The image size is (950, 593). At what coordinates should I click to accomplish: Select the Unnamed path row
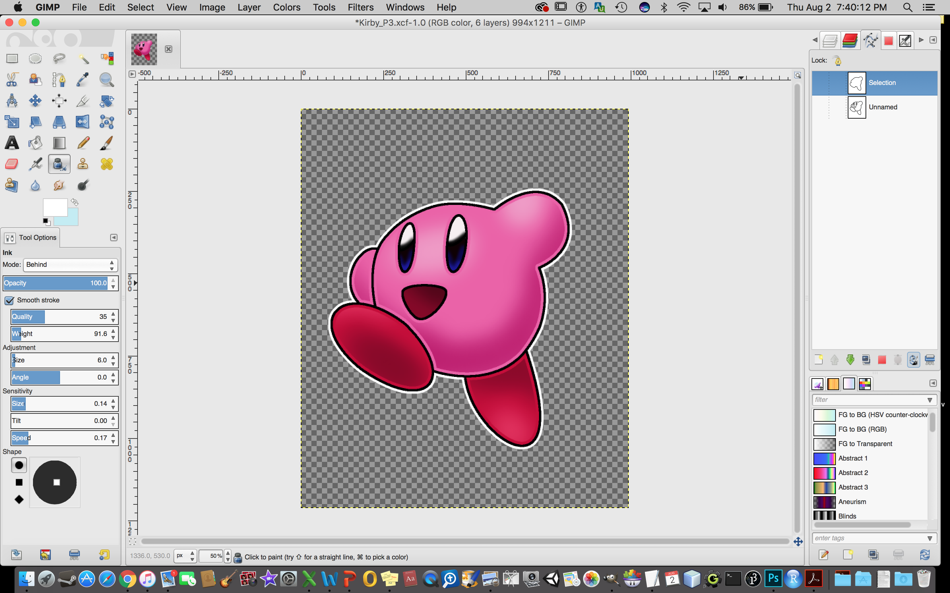point(874,107)
